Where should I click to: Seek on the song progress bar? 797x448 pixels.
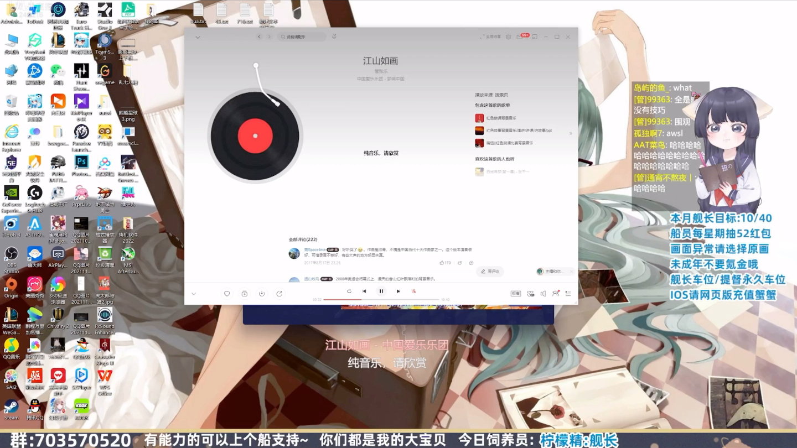(381, 299)
